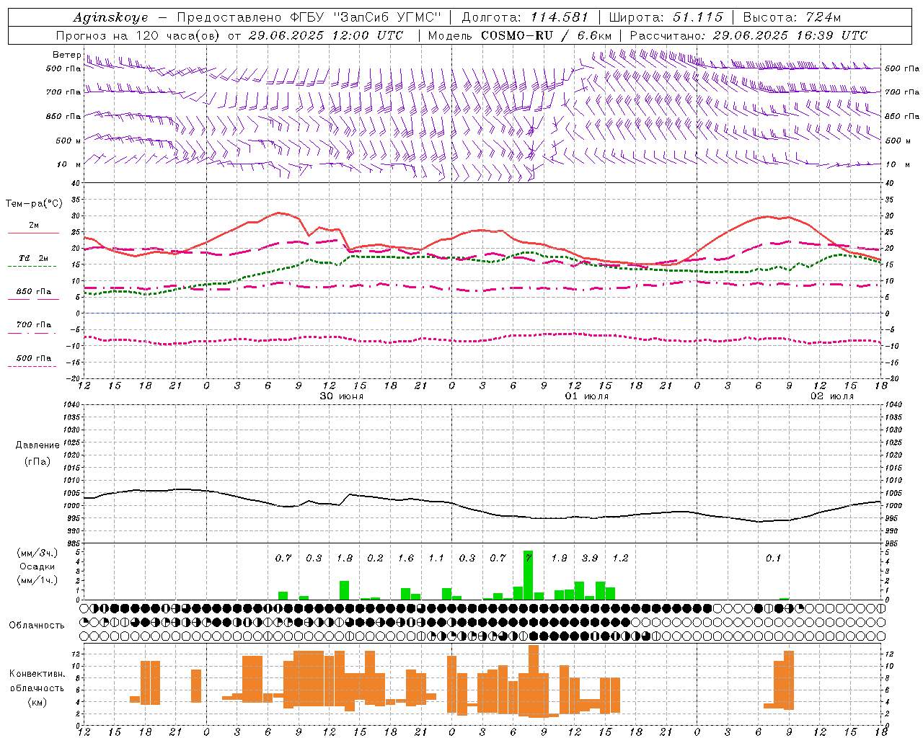Screen dimensions: 923x738
Task: Select the longitude value "114.581"
Action: tap(559, 17)
